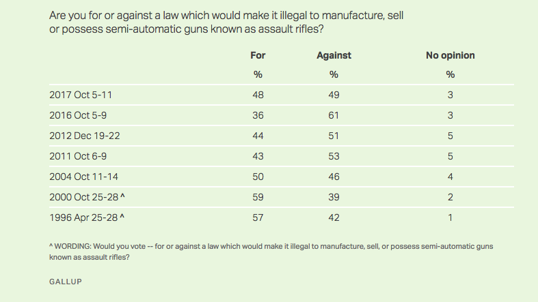The height and width of the screenshot is (302, 538).
Task: Click the 50 For value for 2004
Action: click(x=258, y=177)
